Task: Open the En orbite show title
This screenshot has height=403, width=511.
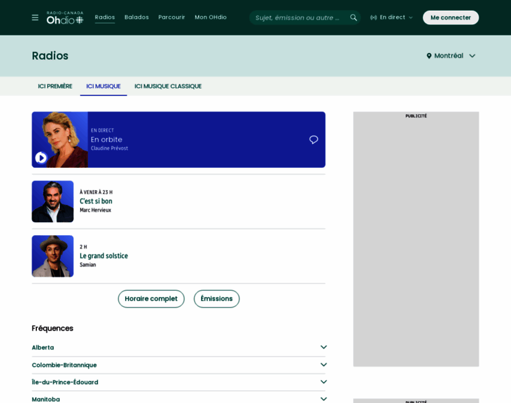Action: 106,140
